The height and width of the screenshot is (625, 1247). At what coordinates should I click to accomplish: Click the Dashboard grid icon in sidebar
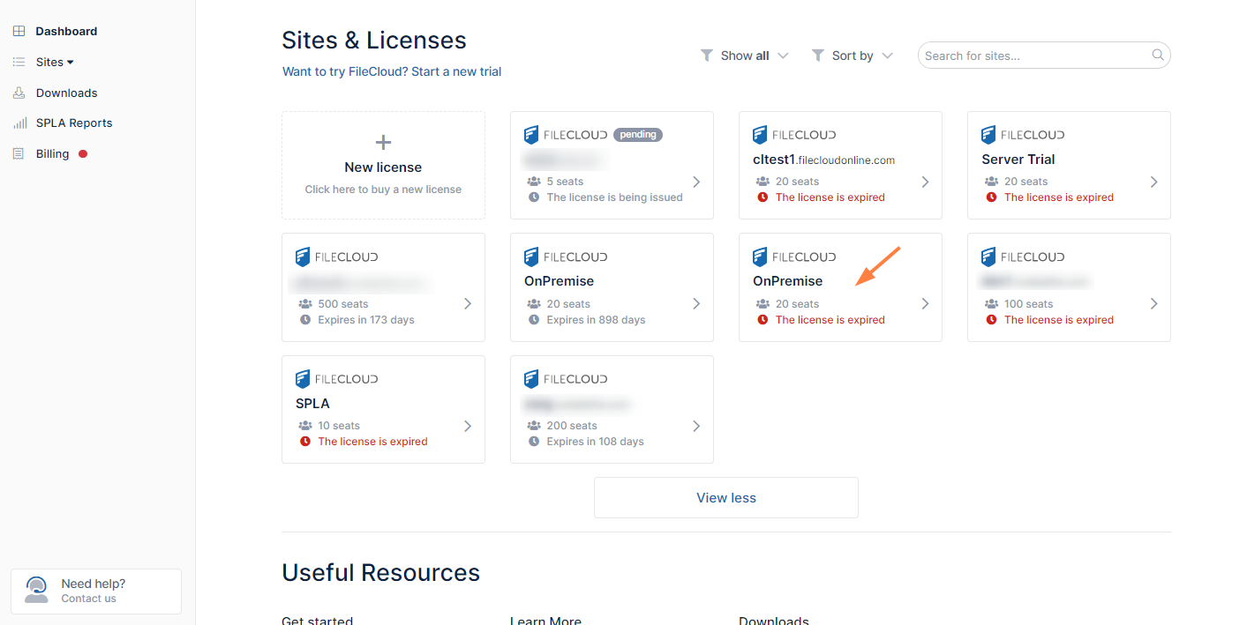(19, 31)
